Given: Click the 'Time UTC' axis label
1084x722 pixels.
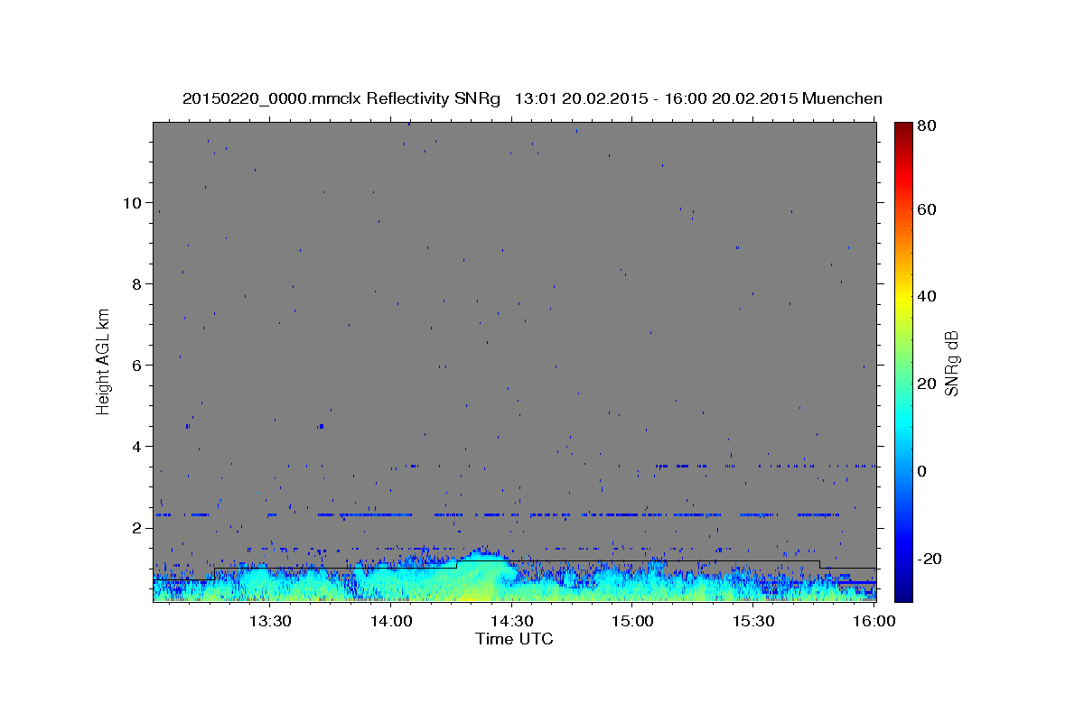Looking at the screenshot, I should pos(514,639).
